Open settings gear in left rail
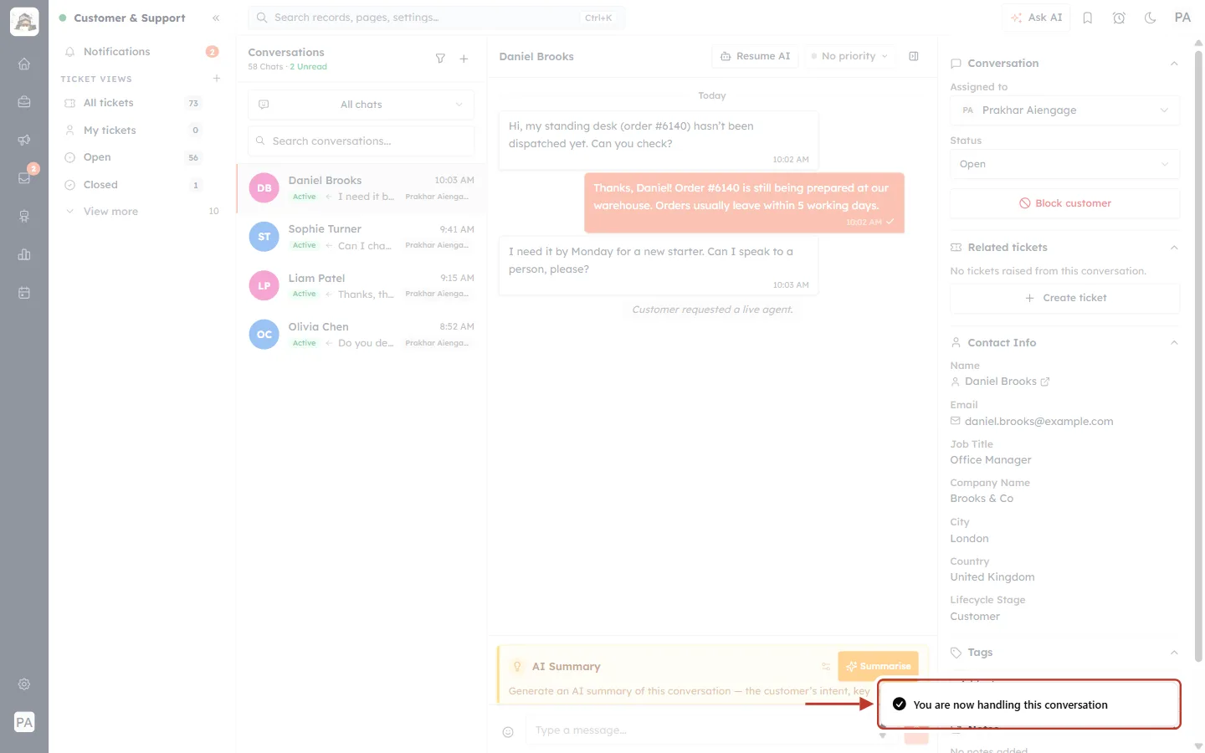 click(24, 684)
